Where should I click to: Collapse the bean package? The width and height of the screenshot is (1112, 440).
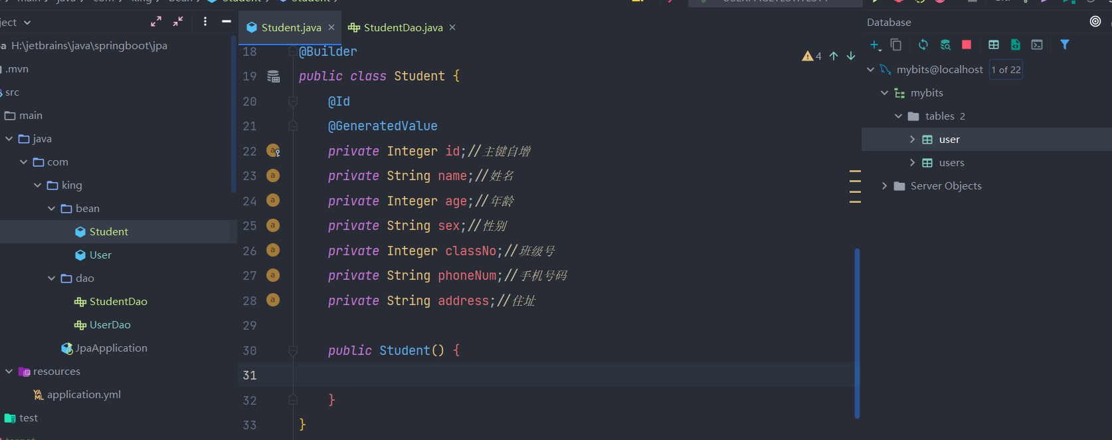click(x=52, y=208)
